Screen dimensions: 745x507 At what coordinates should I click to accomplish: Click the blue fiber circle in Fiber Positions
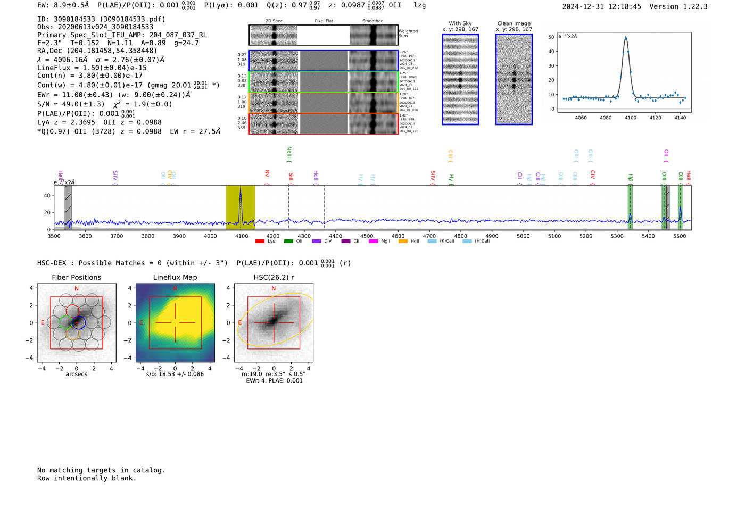click(x=78, y=322)
